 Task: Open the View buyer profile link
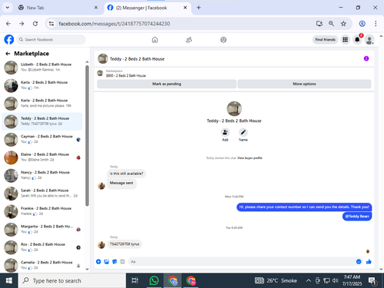pos(250,158)
